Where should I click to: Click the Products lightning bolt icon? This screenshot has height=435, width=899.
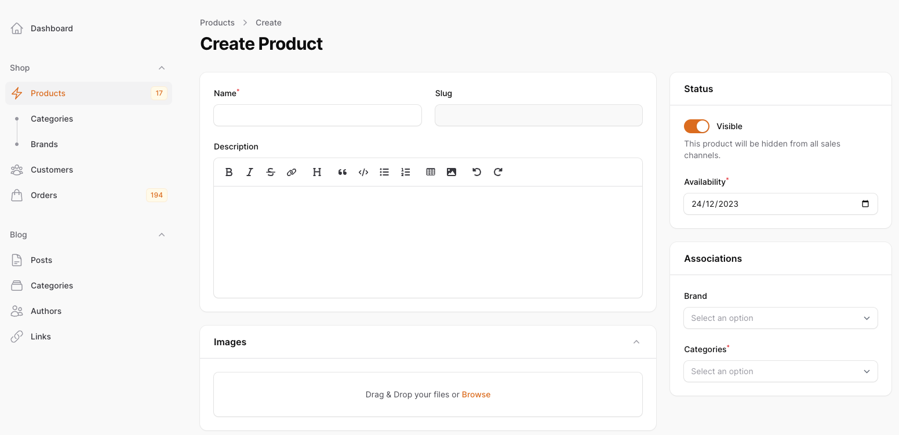(17, 93)
